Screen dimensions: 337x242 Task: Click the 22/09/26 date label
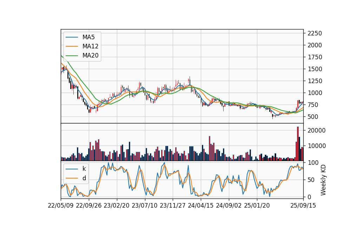(89, 206)
